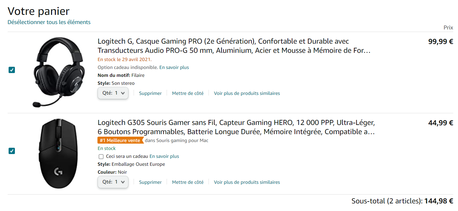Open the G305 mouse quantity dropdown
Image resolution: width=458 pixels, height=211 pixels.
(x=113, y=182)
